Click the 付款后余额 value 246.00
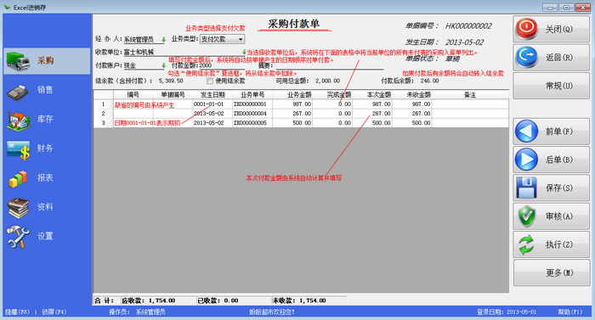The height and width of the screenshot is (320, 595). (429, 81)
